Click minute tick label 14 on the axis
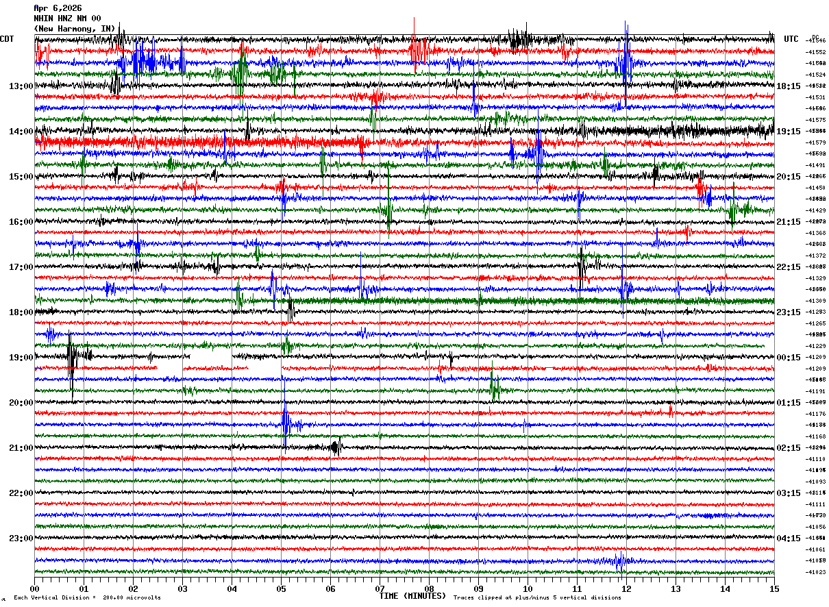829x607 pixels. [725, 589]
